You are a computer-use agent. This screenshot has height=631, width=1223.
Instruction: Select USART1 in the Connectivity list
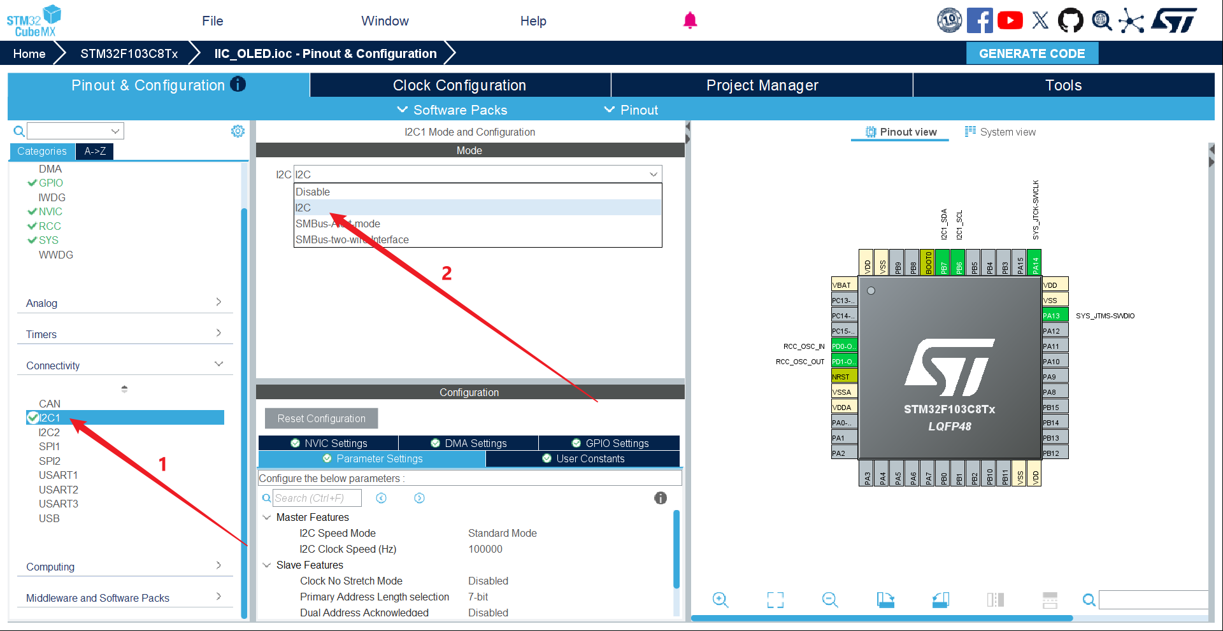pyautogui.click(x=58, y=475)
